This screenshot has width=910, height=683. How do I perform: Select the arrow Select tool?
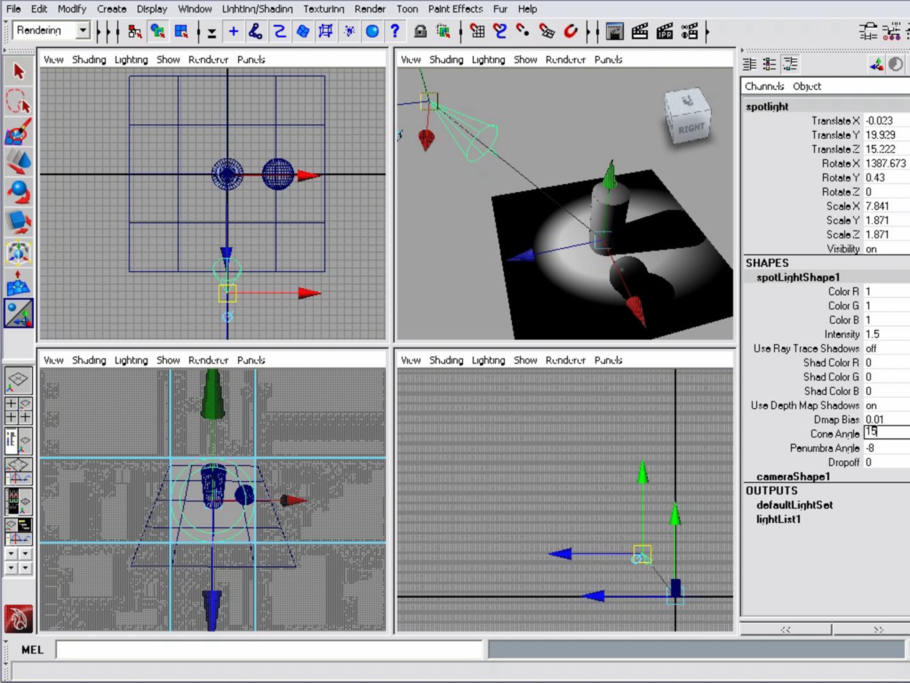[x=19, y=71]
